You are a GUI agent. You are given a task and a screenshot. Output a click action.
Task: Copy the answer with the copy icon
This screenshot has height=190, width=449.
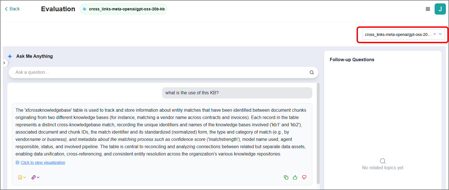[286, 177]
